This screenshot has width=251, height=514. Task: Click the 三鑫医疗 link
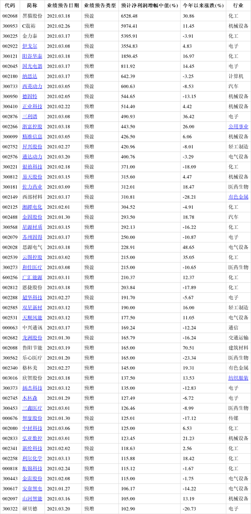[32, 408]
